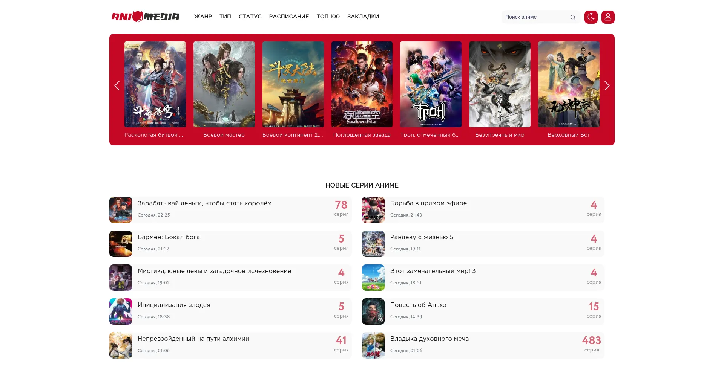Click thumbnail of Непревзойденный на пути алхимии
Image resolution: width=724 pixels, height=374 pixels.
121,345
